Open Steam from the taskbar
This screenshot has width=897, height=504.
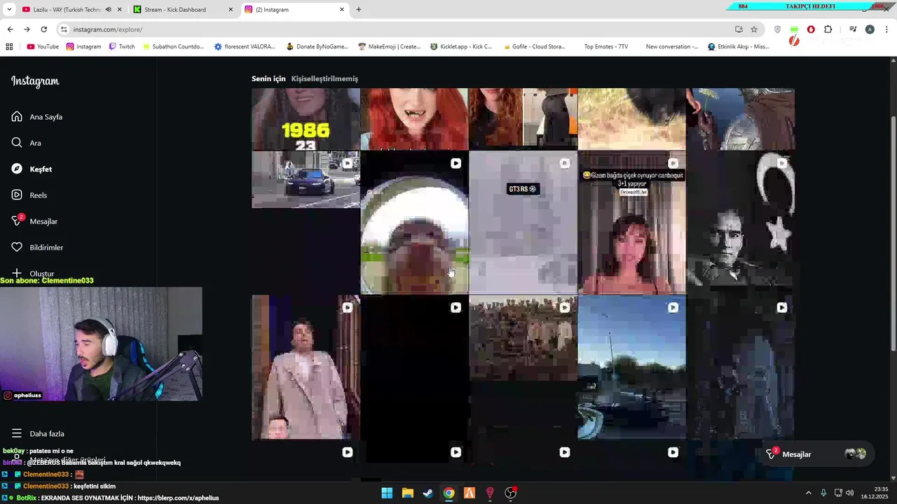(427, 493)
